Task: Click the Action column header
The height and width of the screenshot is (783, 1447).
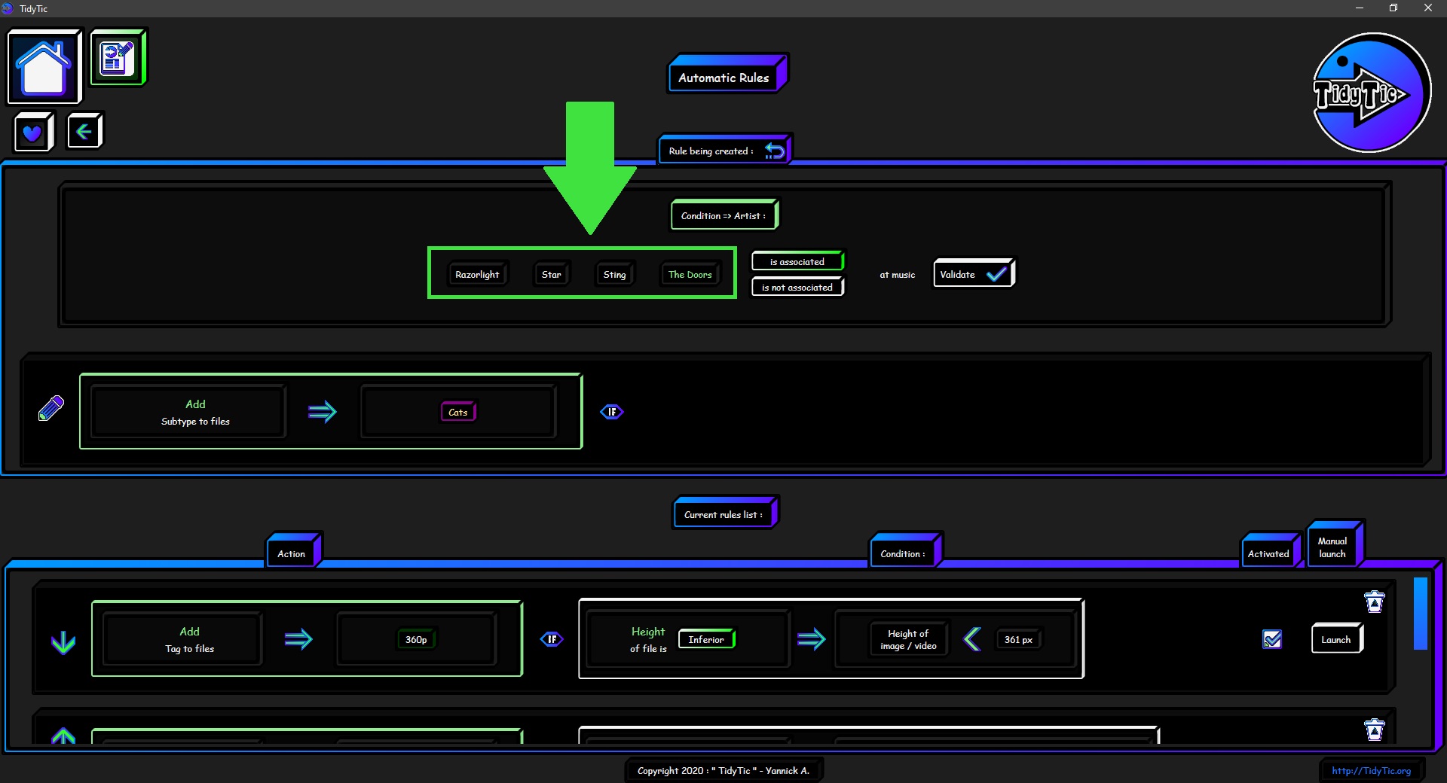Action: pos(294,550)
